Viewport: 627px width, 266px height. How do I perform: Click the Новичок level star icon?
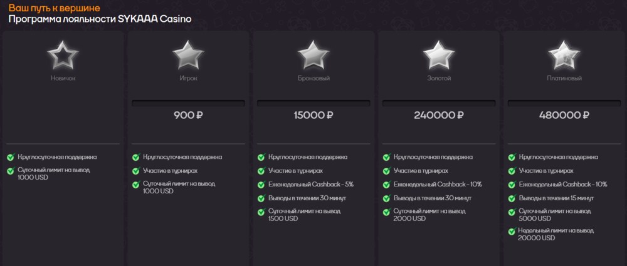click(x=63, y=57)
